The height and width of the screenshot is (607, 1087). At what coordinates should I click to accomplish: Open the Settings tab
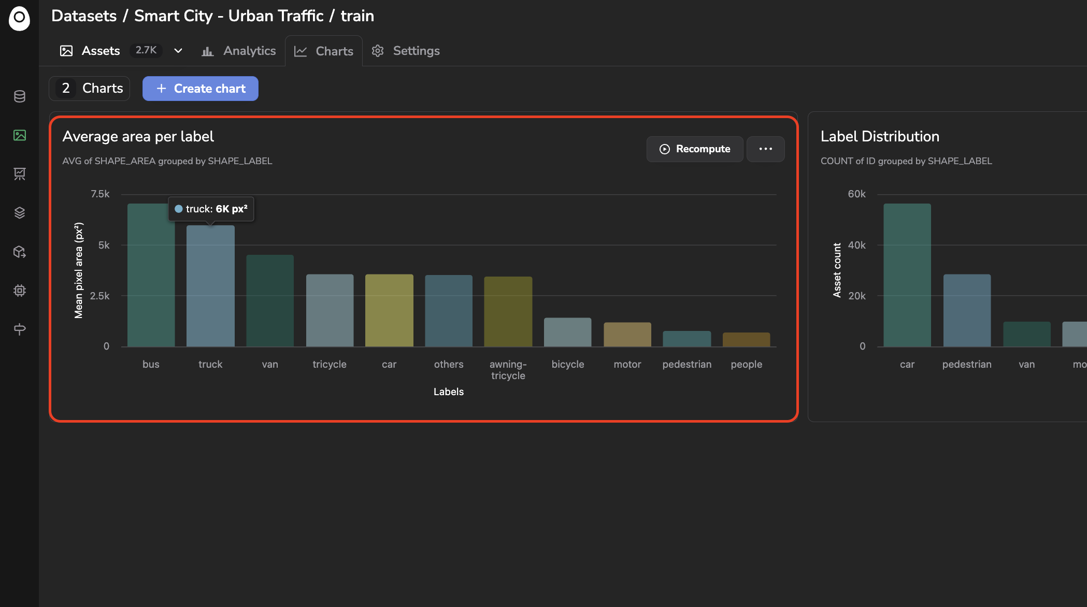(406, 51)
